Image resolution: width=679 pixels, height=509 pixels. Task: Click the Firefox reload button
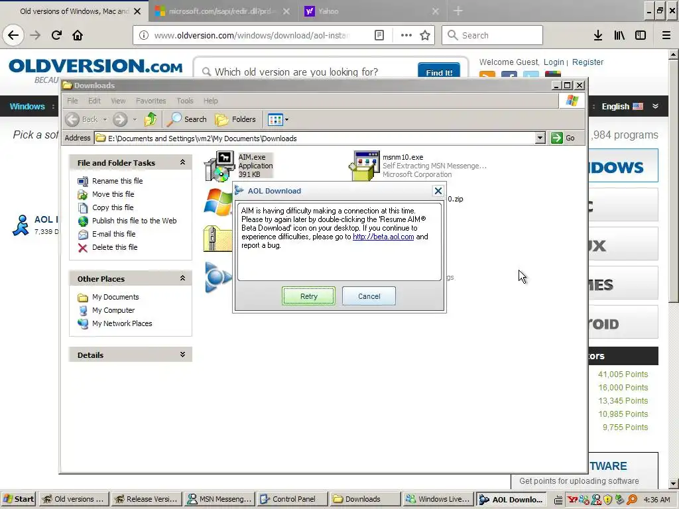coord(56,35)
